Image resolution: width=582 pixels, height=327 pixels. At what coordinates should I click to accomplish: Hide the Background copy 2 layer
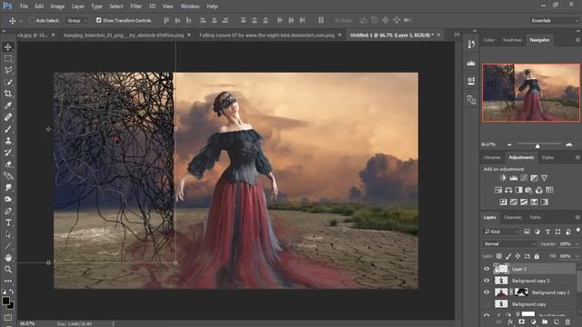pyautogui.click(x=487, y=292)
